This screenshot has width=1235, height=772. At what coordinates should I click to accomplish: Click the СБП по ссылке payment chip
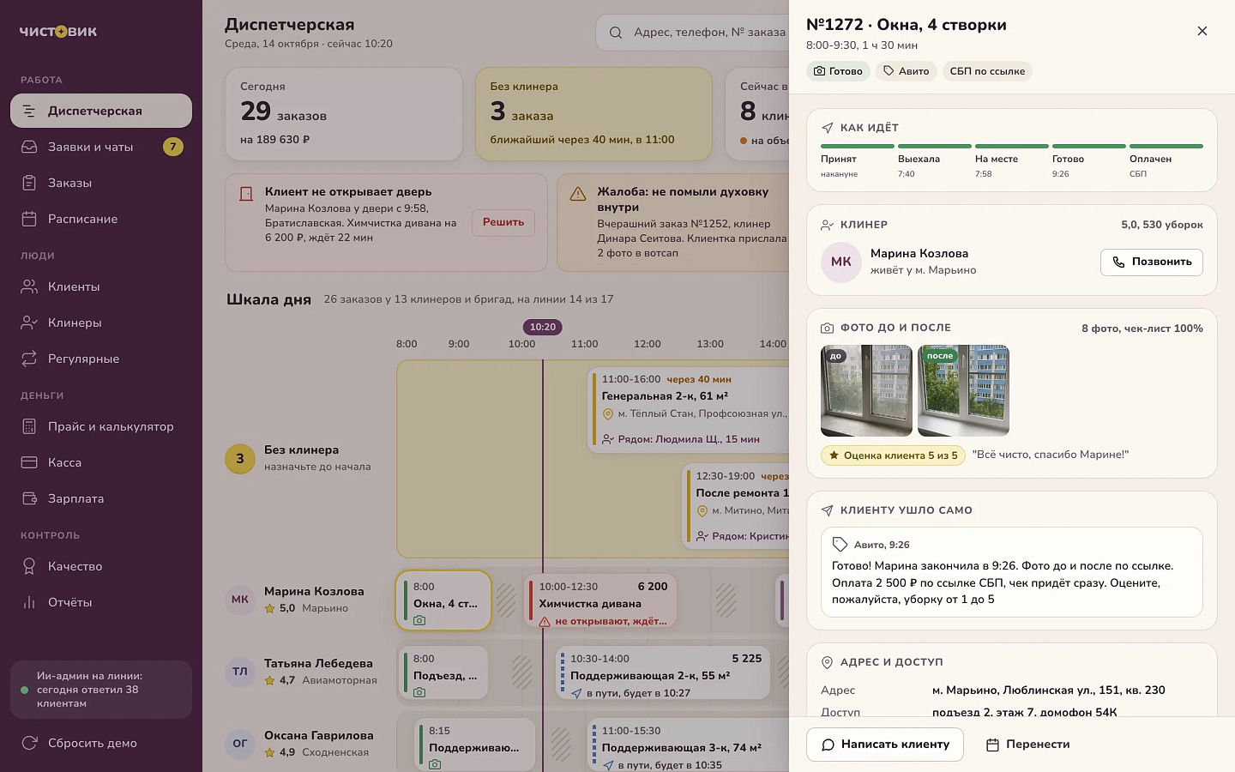tap(987, 71)
